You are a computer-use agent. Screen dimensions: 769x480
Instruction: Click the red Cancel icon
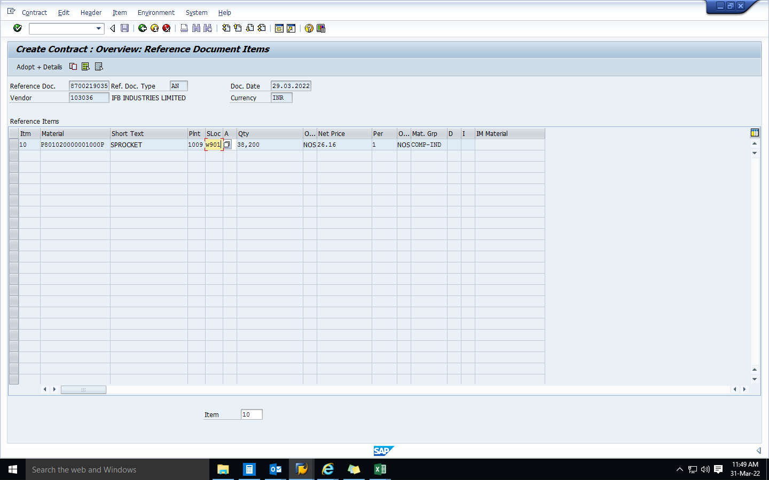167,28
